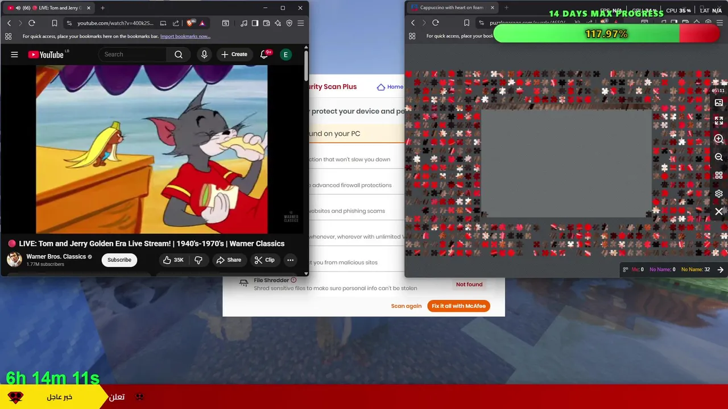Click the YouTube search magnifier button

[179, 55]
